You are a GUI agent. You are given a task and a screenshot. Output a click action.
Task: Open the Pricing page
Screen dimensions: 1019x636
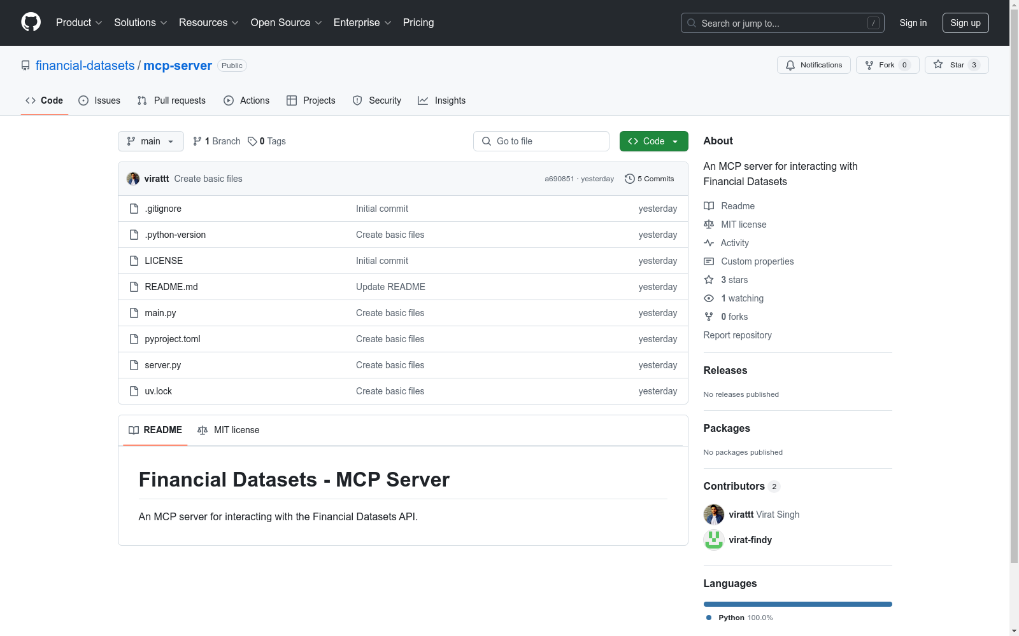click(x=418, y=23)
